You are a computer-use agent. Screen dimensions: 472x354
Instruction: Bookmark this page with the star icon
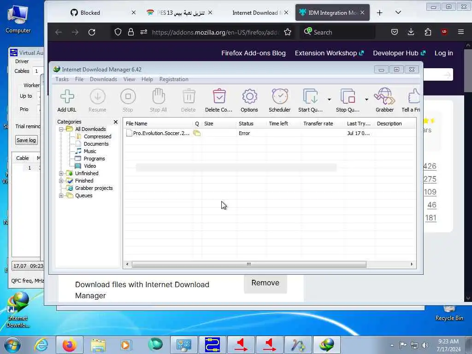pos(288,32)
